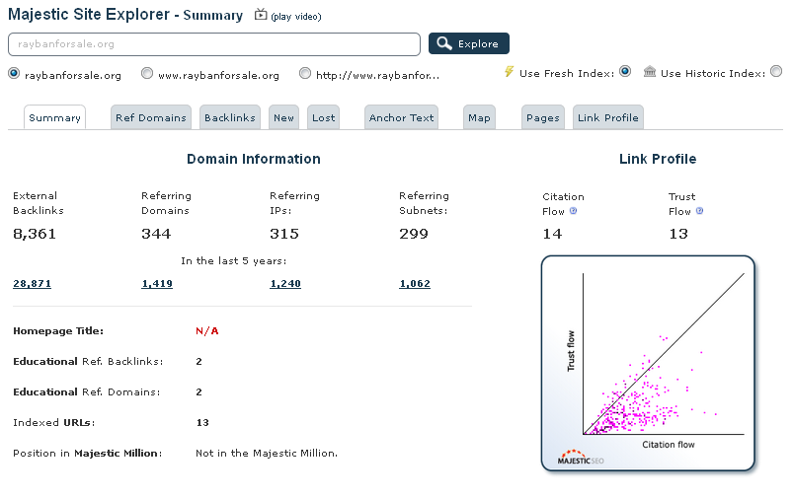Click the 'Educational Ref. Domains:' label
The height and width of the screenshot is (497, 793).
(87, 391)
